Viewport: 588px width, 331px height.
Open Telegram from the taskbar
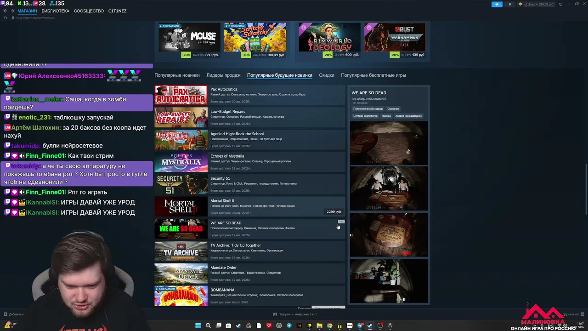point(289,325)
